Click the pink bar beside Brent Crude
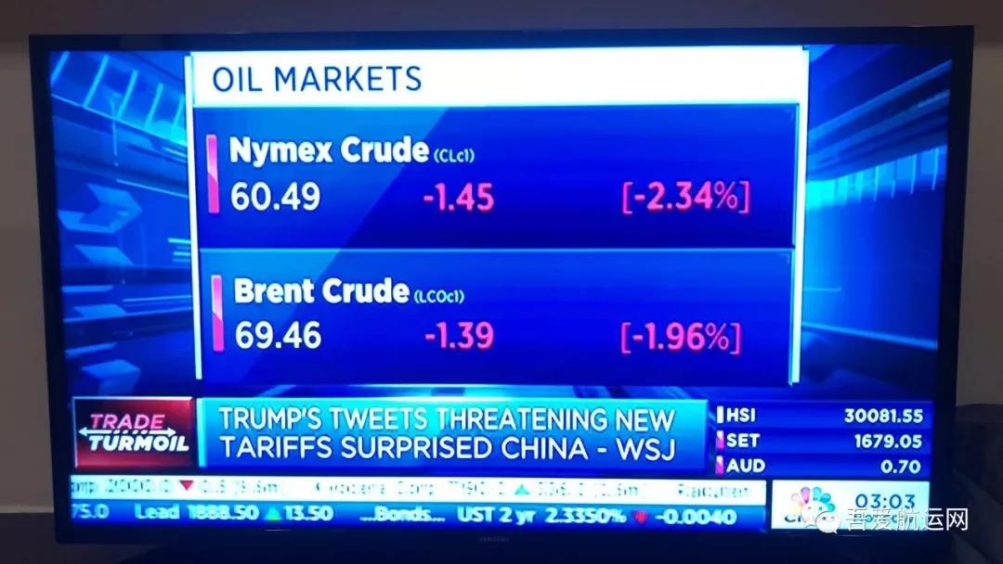This screenshot has height=564, width=1003. [217, 313]
